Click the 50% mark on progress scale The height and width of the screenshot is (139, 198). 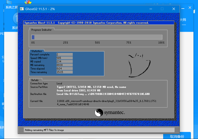point(97,43)
